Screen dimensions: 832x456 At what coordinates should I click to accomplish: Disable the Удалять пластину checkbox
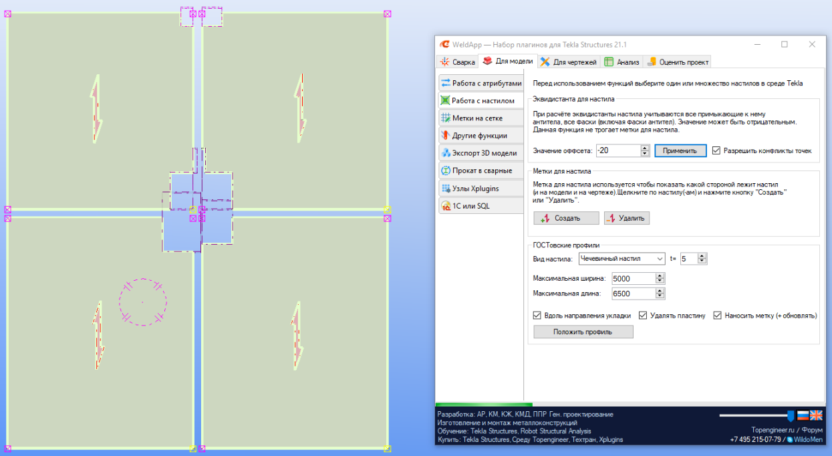click(x=644, y=316)
